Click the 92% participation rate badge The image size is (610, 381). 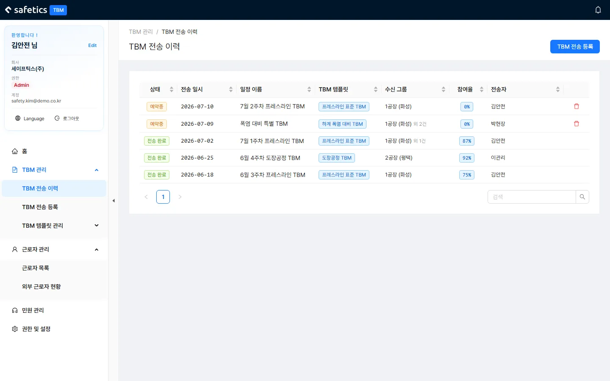(467, 158)
